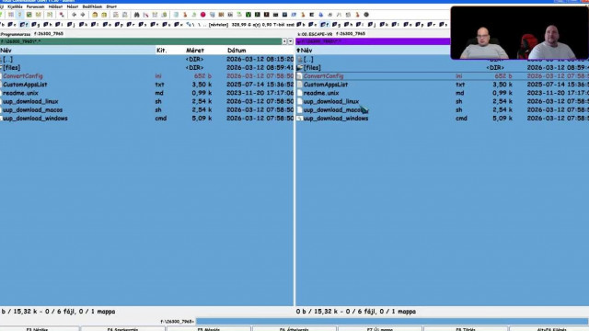Switch left panel to drive g

coord(36,25)
